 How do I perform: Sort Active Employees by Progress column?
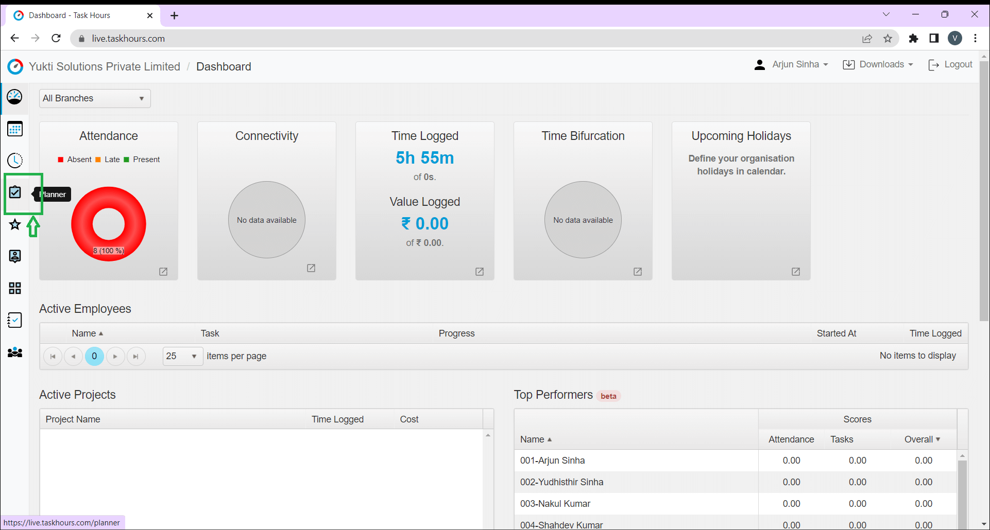click(457, 333)
